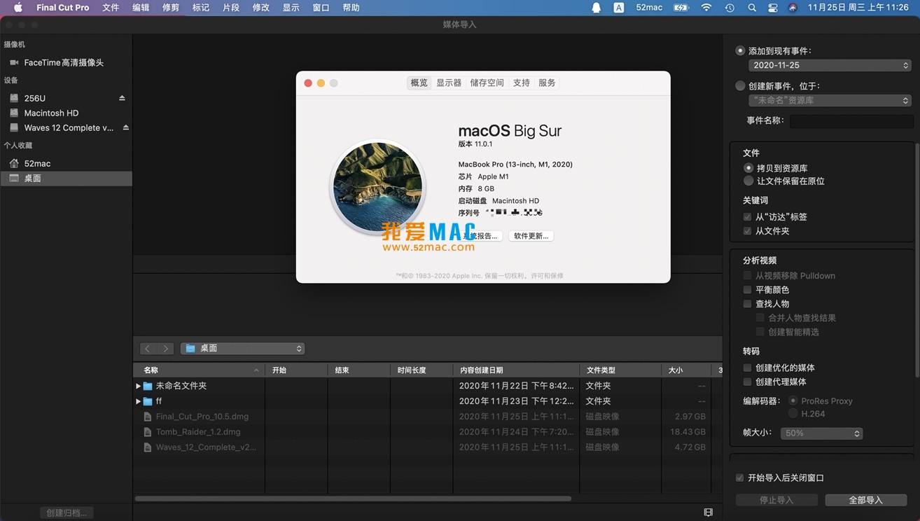Click the 未命名文件夹 folder icon
This screenshot has height=521, width=920.
(x=148, y=386)
